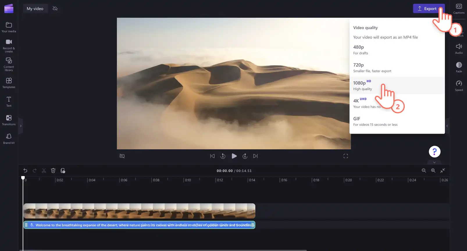Viewport: 467px width, 251px height.
Task: Click 'Your video will export as an MP4 file'
Action: click(385, 37)
